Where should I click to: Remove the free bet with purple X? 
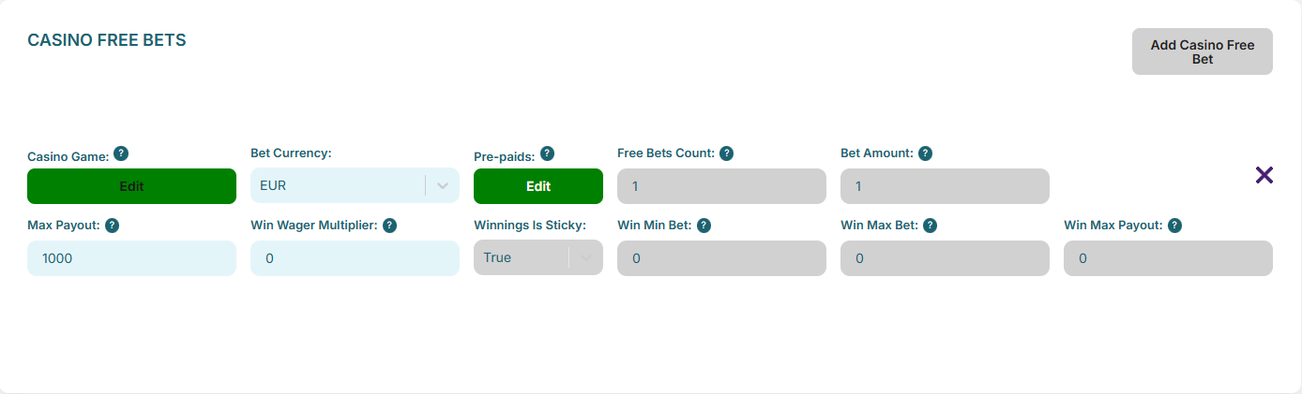coord(1264,175)
